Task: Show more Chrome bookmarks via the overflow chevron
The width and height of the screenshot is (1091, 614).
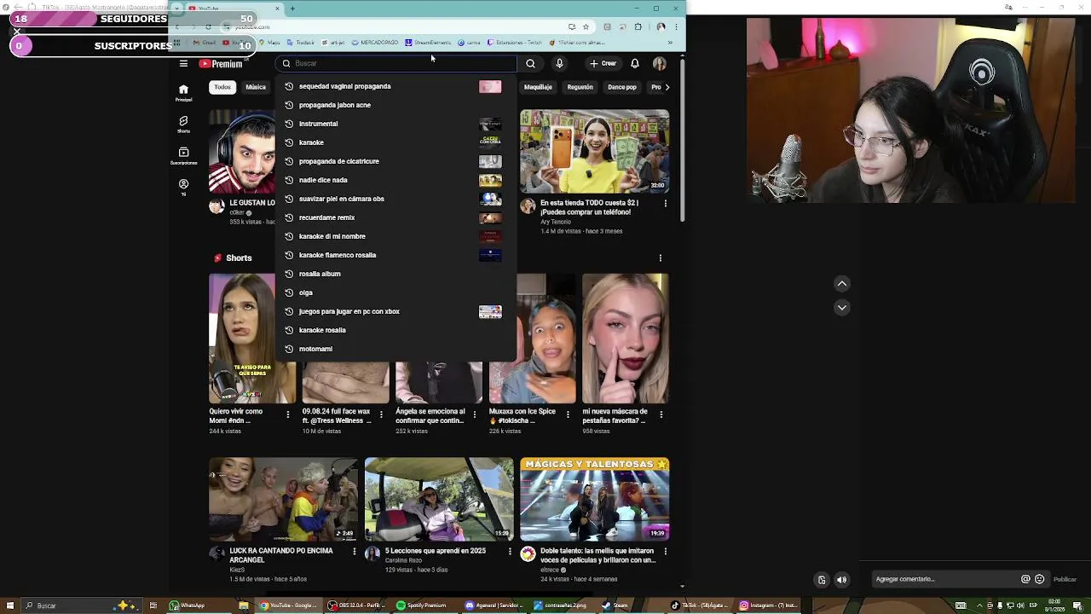Action: pyautogui.click(x=670, y=43)
